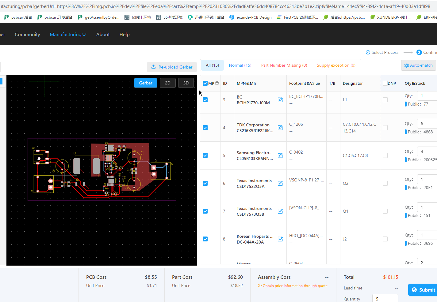Click the MP help question-mark icon

(x=217, y=83)
